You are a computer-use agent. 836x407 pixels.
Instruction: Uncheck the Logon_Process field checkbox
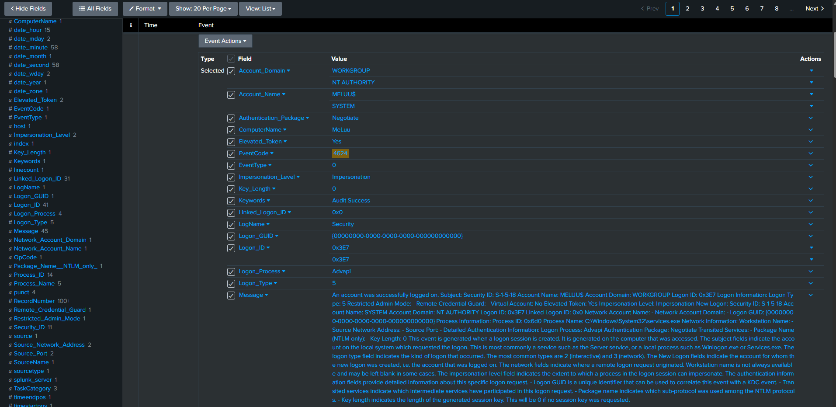pos(231,272)
